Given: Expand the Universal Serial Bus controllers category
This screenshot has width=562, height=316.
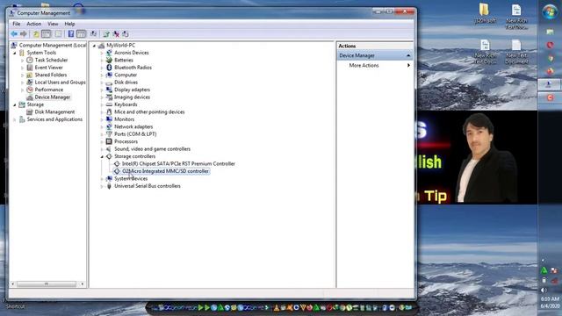Looking at the screenshot, I should [x=102, y=186].
